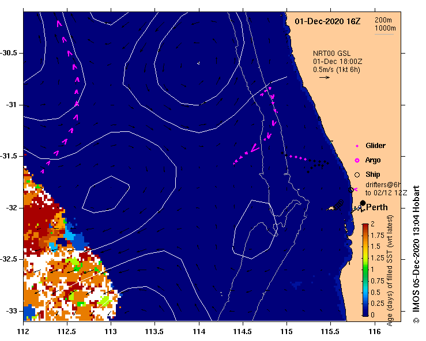This screenshot has height=341, width=426.
Task: Click the 0.5m/s reference velocity arrow
Action: [x=325, y=77]
